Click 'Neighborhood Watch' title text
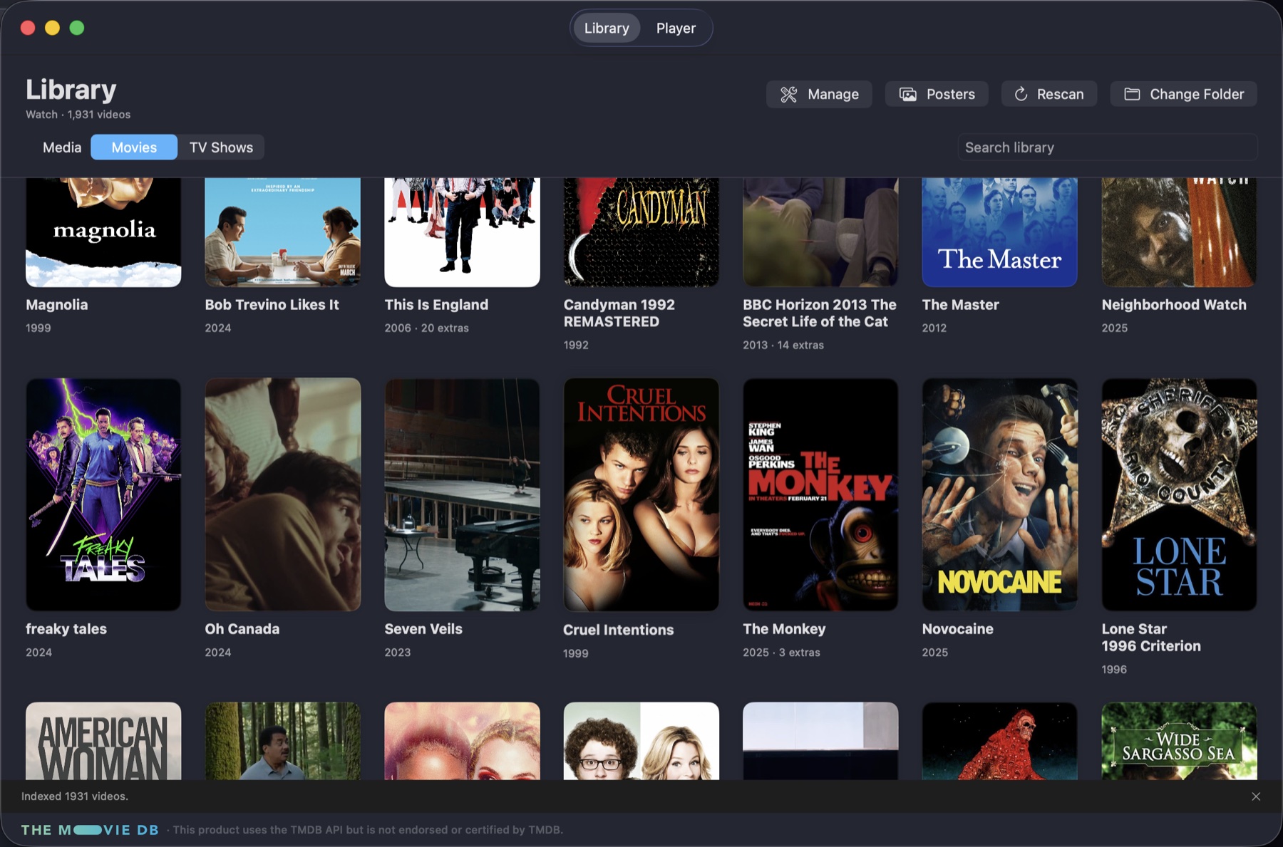1283x847 pixels. pos(1174,304)
